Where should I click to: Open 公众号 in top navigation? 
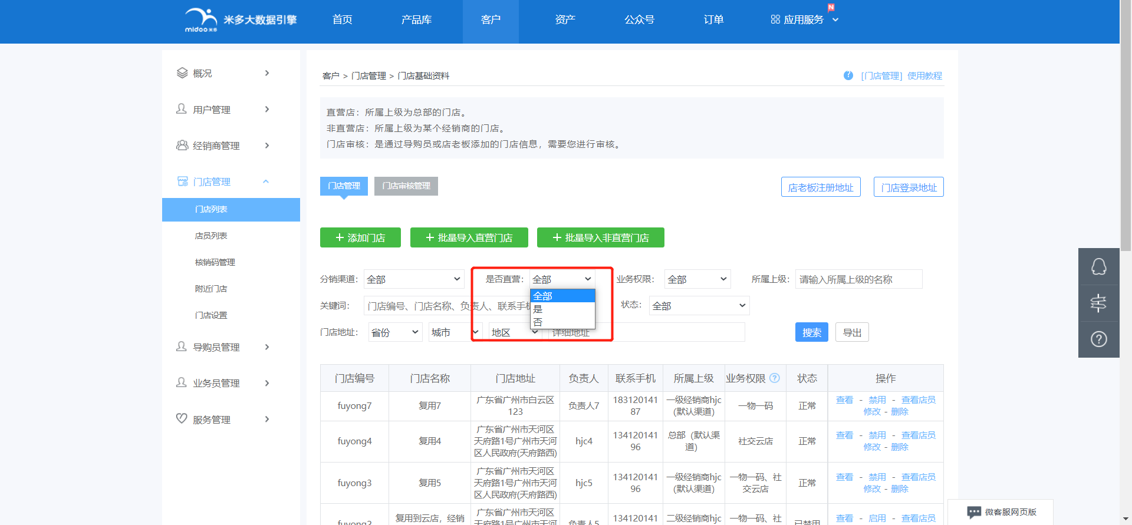coord(640,20)
